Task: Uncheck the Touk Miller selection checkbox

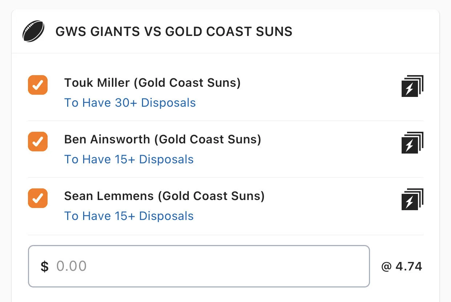Action: pyautogui.click(x=38, y=85)
